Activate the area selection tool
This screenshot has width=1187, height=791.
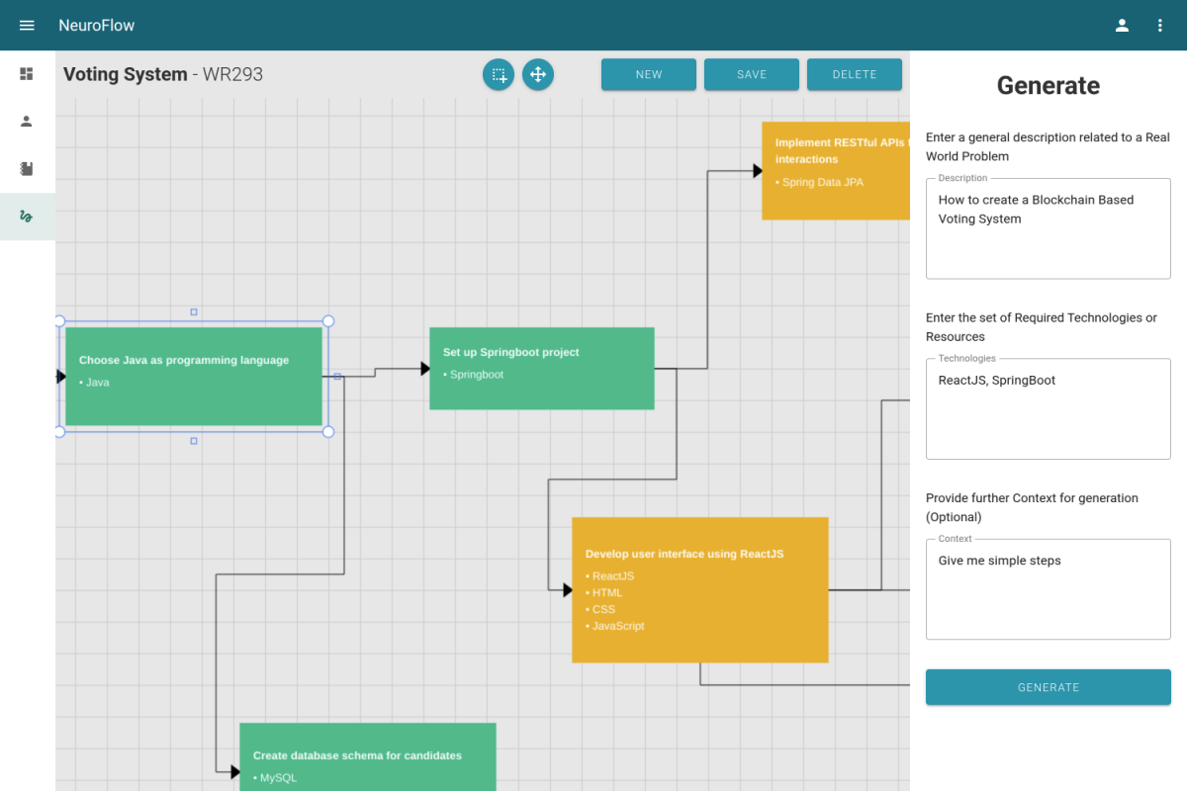point(499,74)
